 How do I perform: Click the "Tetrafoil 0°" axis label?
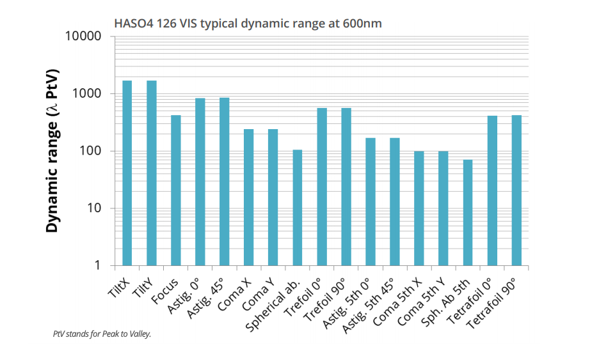(470, 302)
